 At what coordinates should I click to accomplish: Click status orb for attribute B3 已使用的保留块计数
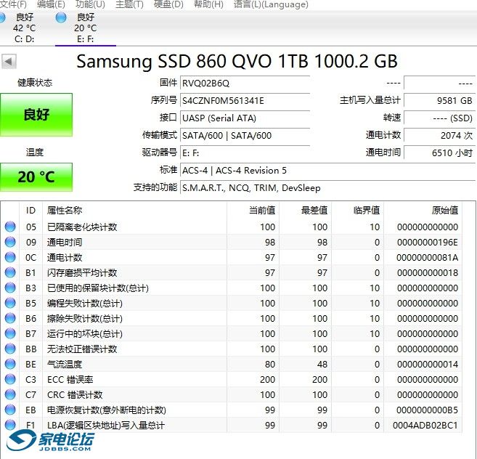pyautogui.click(x=10, y=288)
